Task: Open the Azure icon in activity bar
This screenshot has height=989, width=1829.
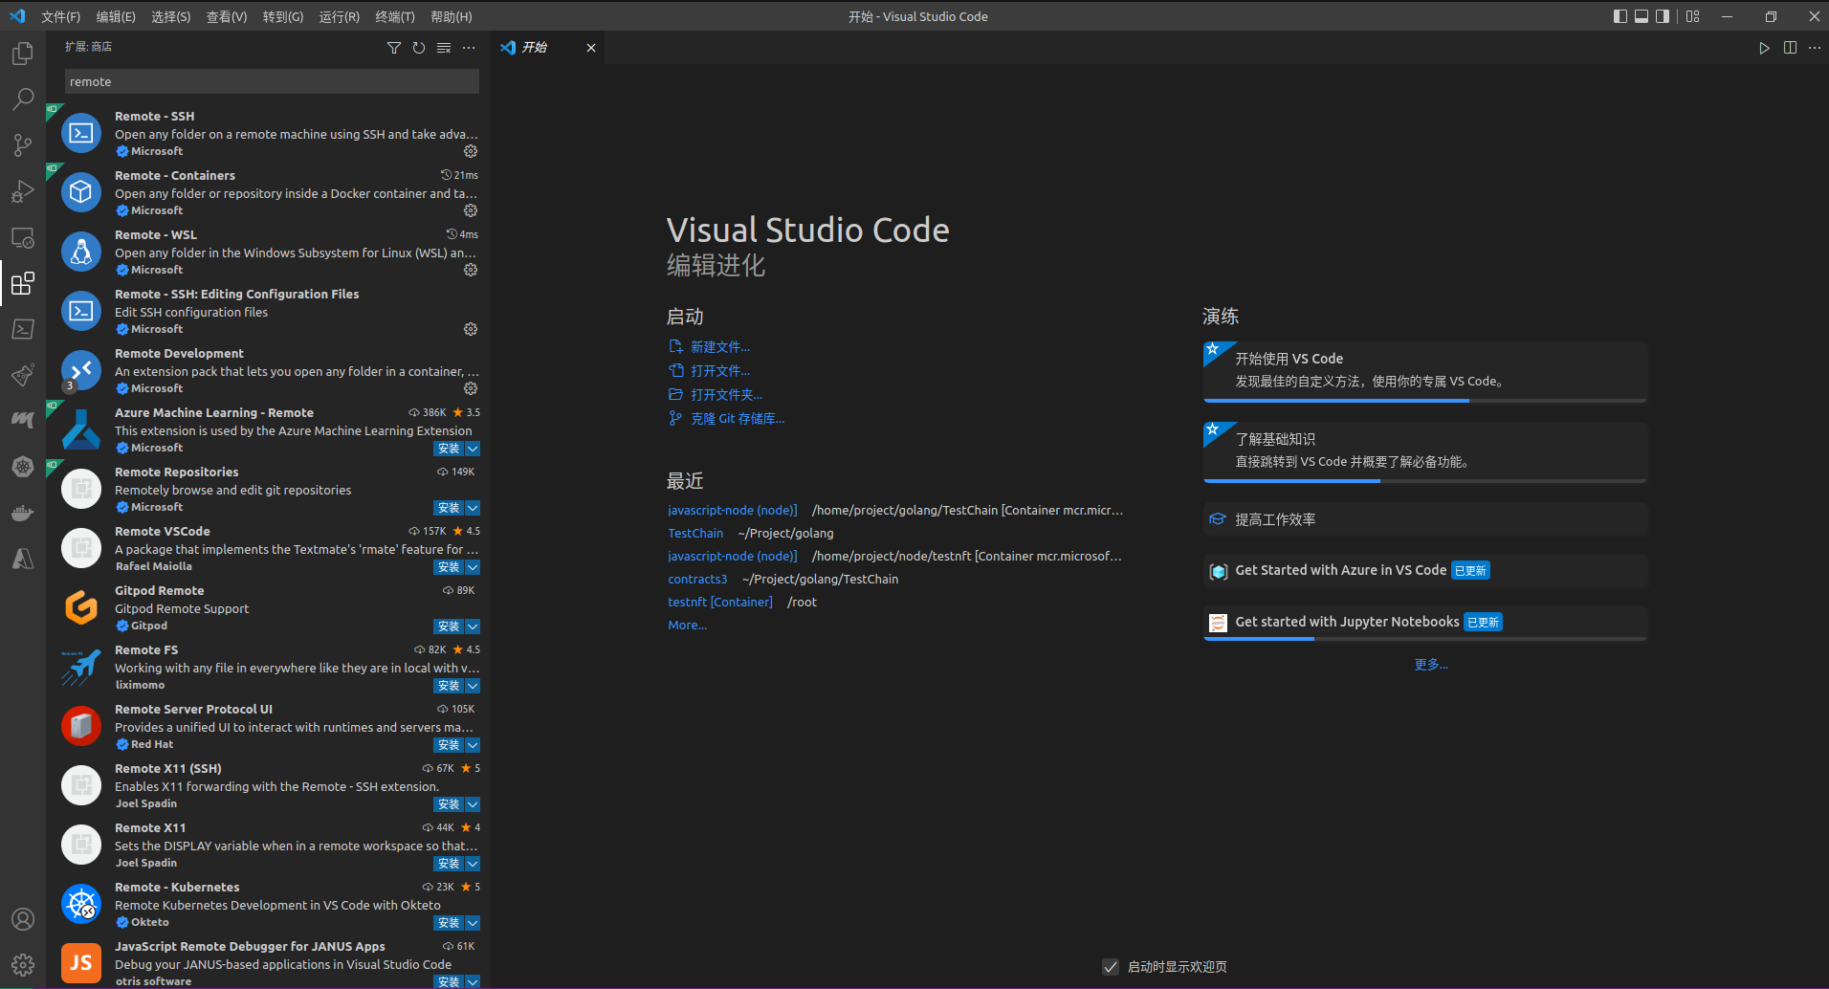Action: tap(23, 559)
